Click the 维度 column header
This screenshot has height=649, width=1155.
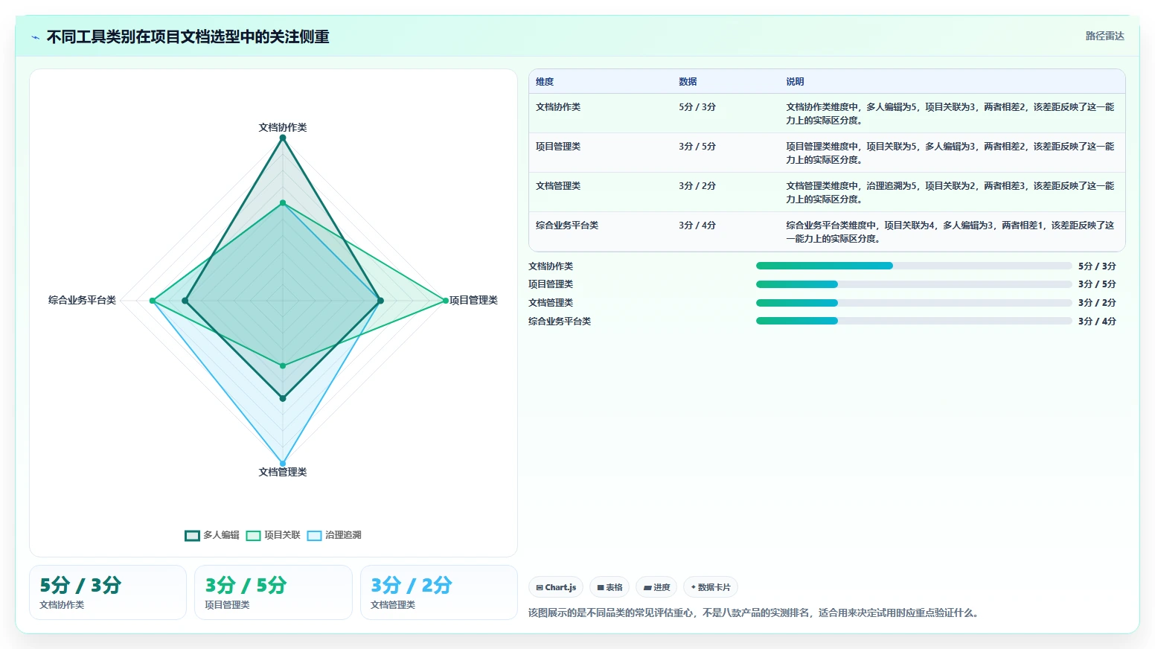(545, 82)
